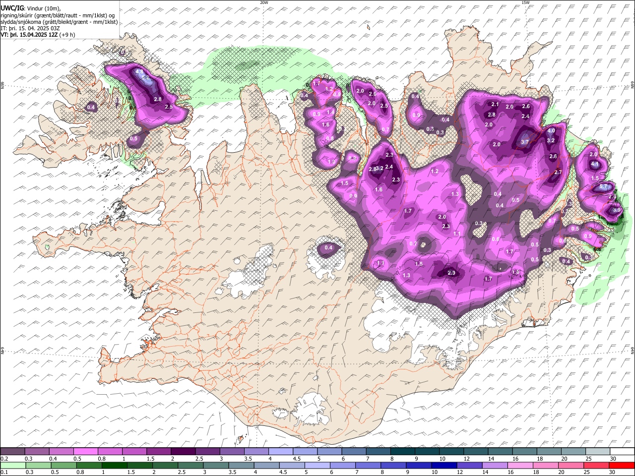Click the 5.7 precipitation value on the map
Screen dimensions: 635x476
click(604, 186)
